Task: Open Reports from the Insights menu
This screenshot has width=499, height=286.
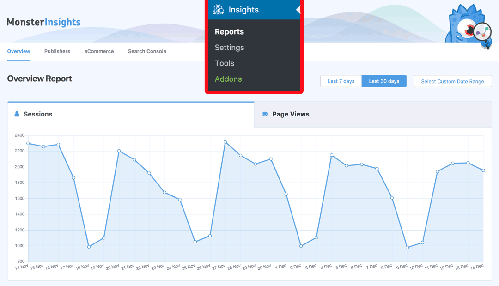Action: pos(229,31)
